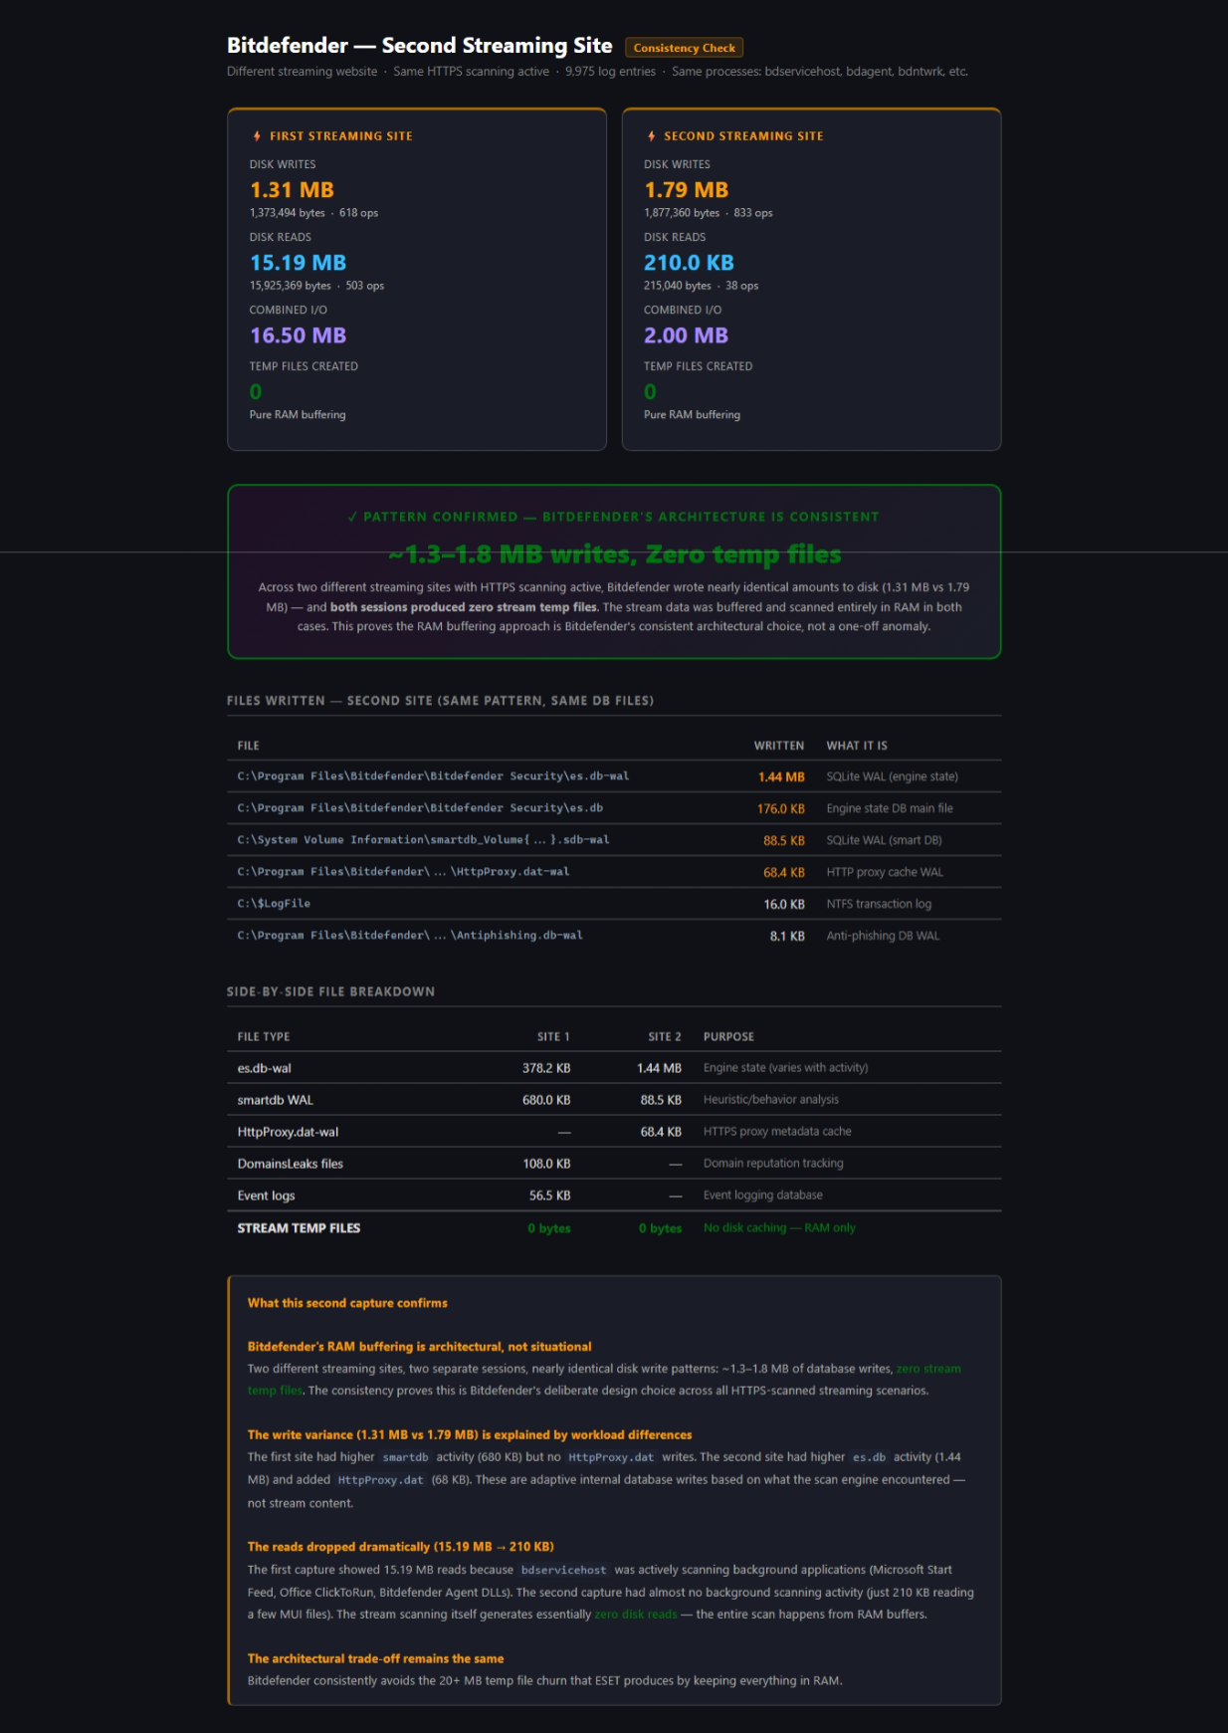This screenshot has width=1228, height=1733.
Task: Click the lightning icon beside First Streaming Site
Action: [257, 136]
